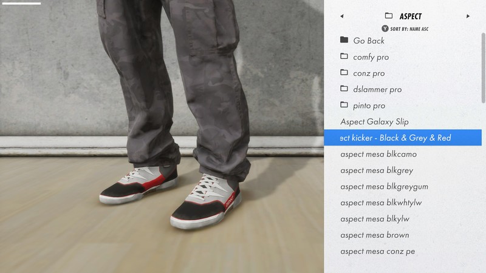Choose aspect mesa blkgrey shoes

[377, 170]
